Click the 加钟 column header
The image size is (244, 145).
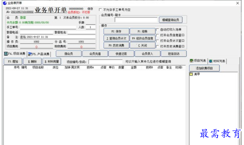pos(68,68)
